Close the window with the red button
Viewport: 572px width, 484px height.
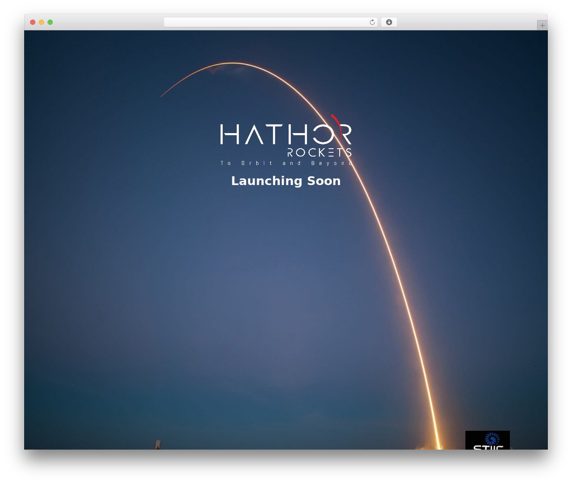(33, 22)
